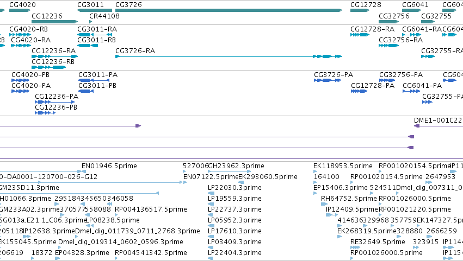Click EST LP22737.3prime
This screenshot has height=261, width=463.
211,215
